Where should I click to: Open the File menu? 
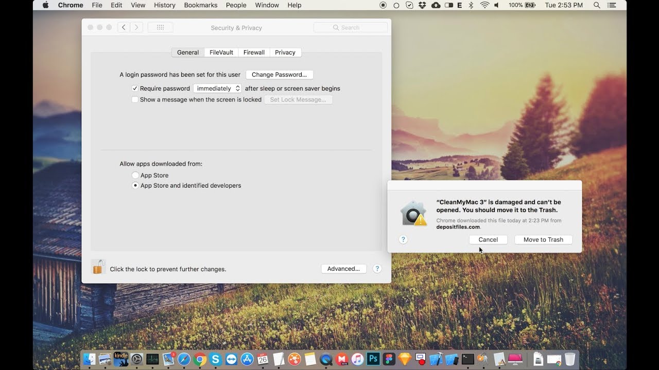click(x=97, y=5)
